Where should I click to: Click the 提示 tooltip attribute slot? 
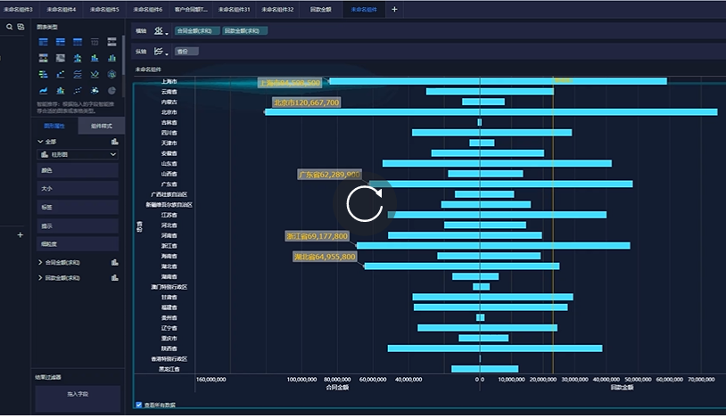pyautogui.click(x=78, y=225)
